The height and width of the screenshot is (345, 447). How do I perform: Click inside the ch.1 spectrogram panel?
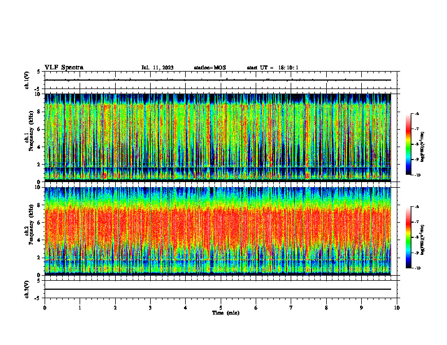coord(218,138)
